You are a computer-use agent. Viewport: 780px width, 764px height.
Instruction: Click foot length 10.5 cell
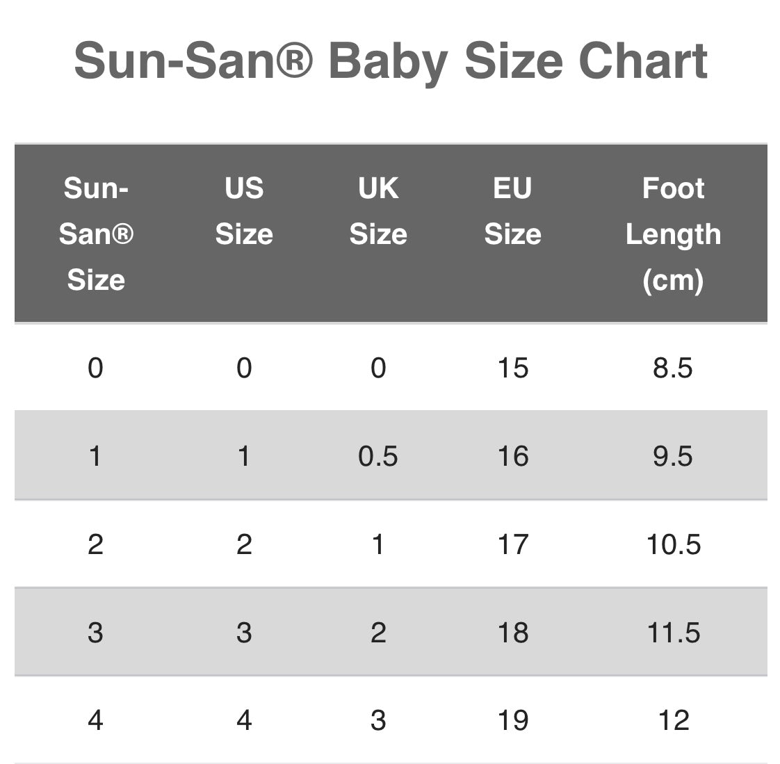[x=673, y=544]
